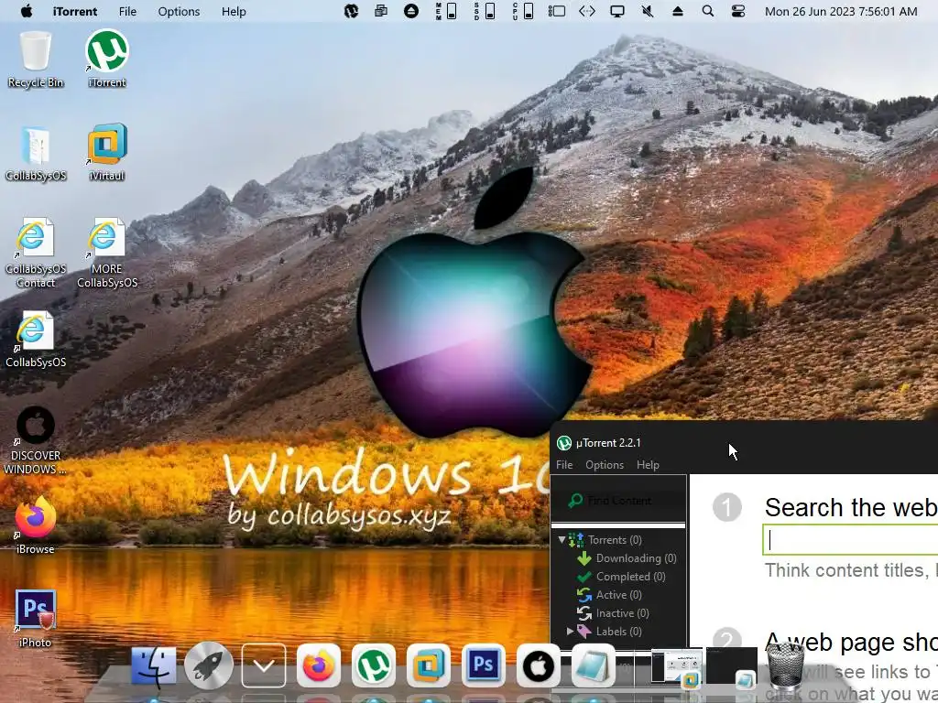The height and width of the screenshot is (703, 938).
Task: Collapse the Torrents tree node arrow
Action: pyautogui.click(x=562, y=540)
